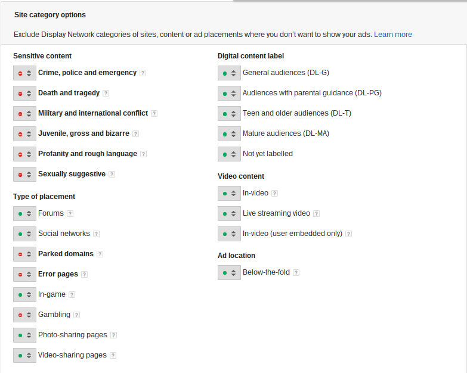The width and height of the screenshot is (467, 373).
Task: Open dropdown for General audiences (DL-G)
Action: (x=230, y=73)
